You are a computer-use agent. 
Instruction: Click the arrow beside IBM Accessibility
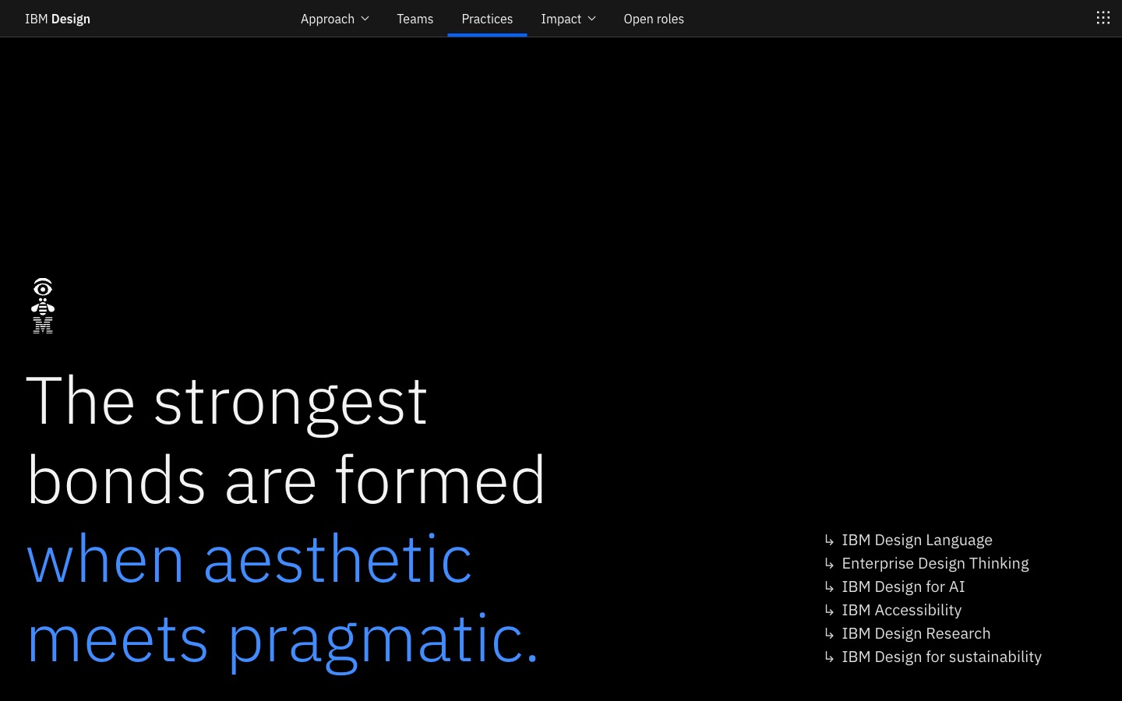pyautogui.click(x=829, y=610)
